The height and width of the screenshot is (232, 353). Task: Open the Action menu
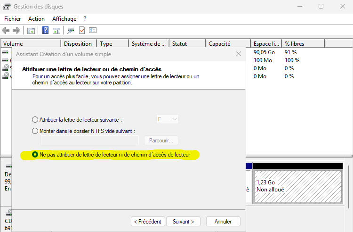(x=36, y=19)
